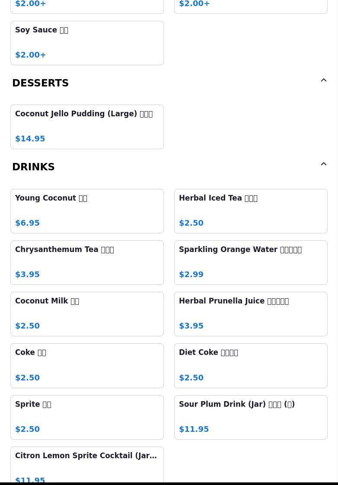Select Coconut Jello Pudding (Large) item
The height and width of the screenshot is (485, 338).
[87, 127]
